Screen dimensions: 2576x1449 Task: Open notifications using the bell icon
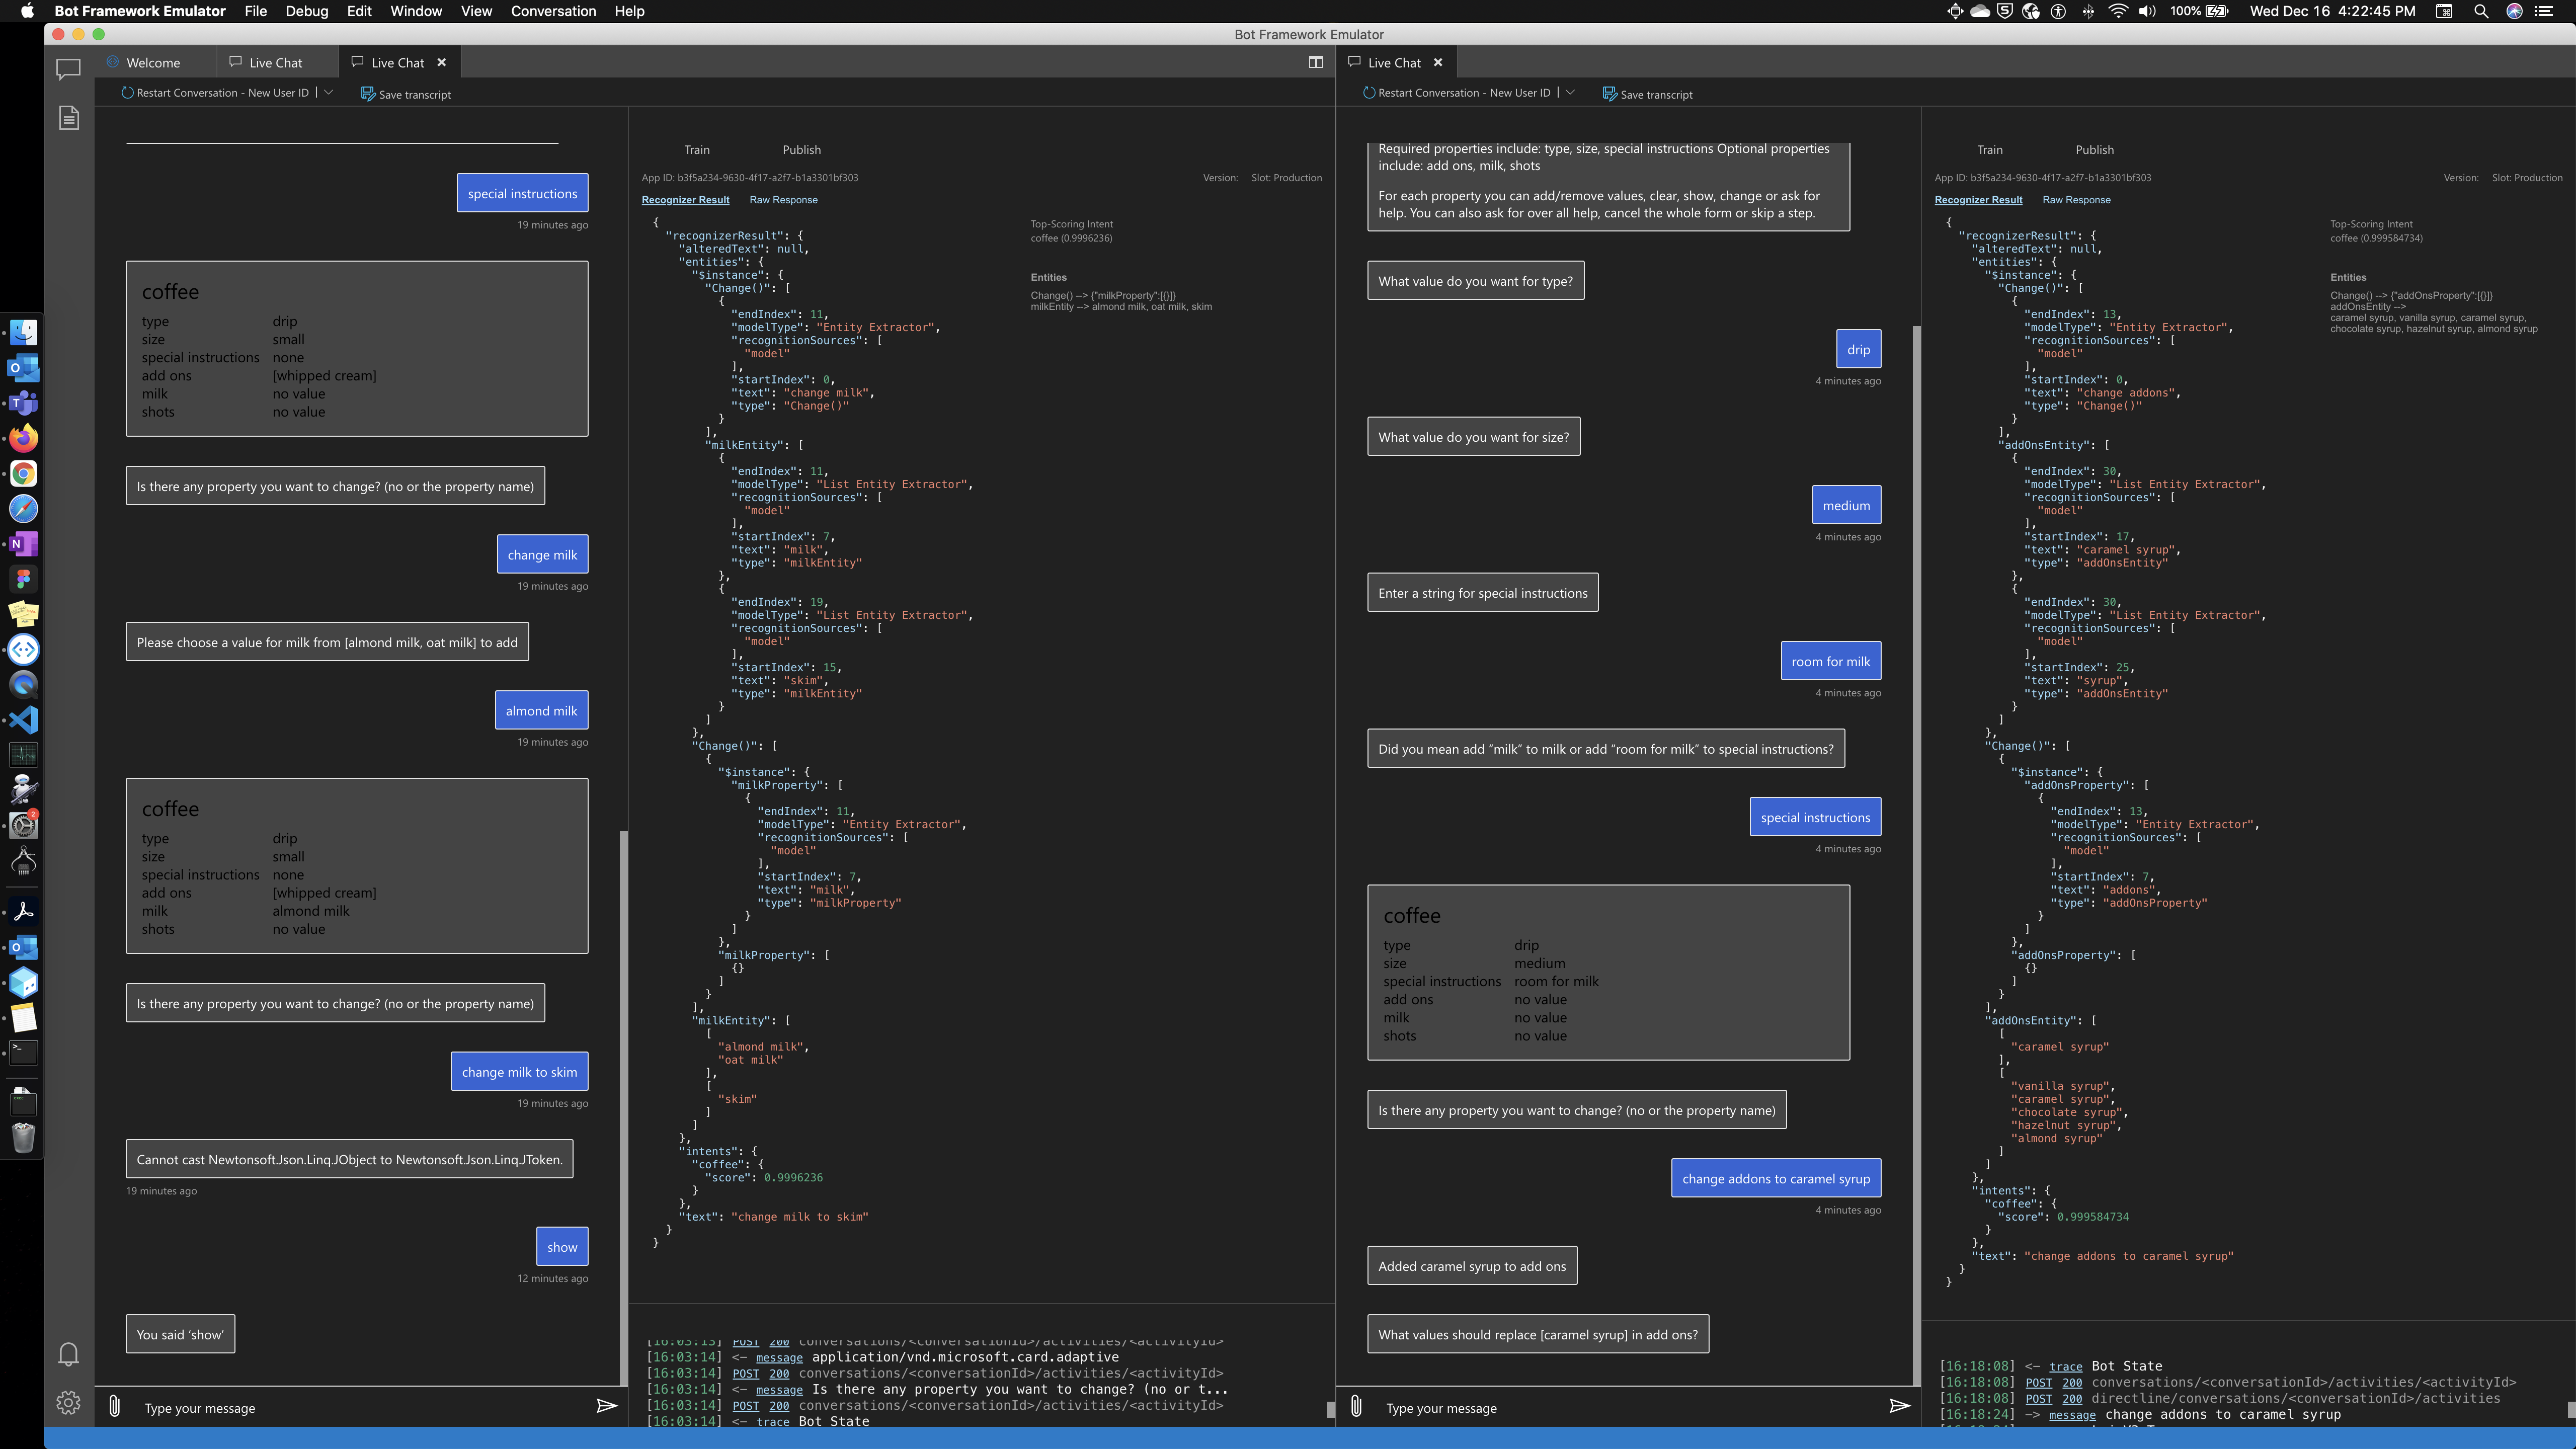pyautogui.click(x=68, y=1353)
